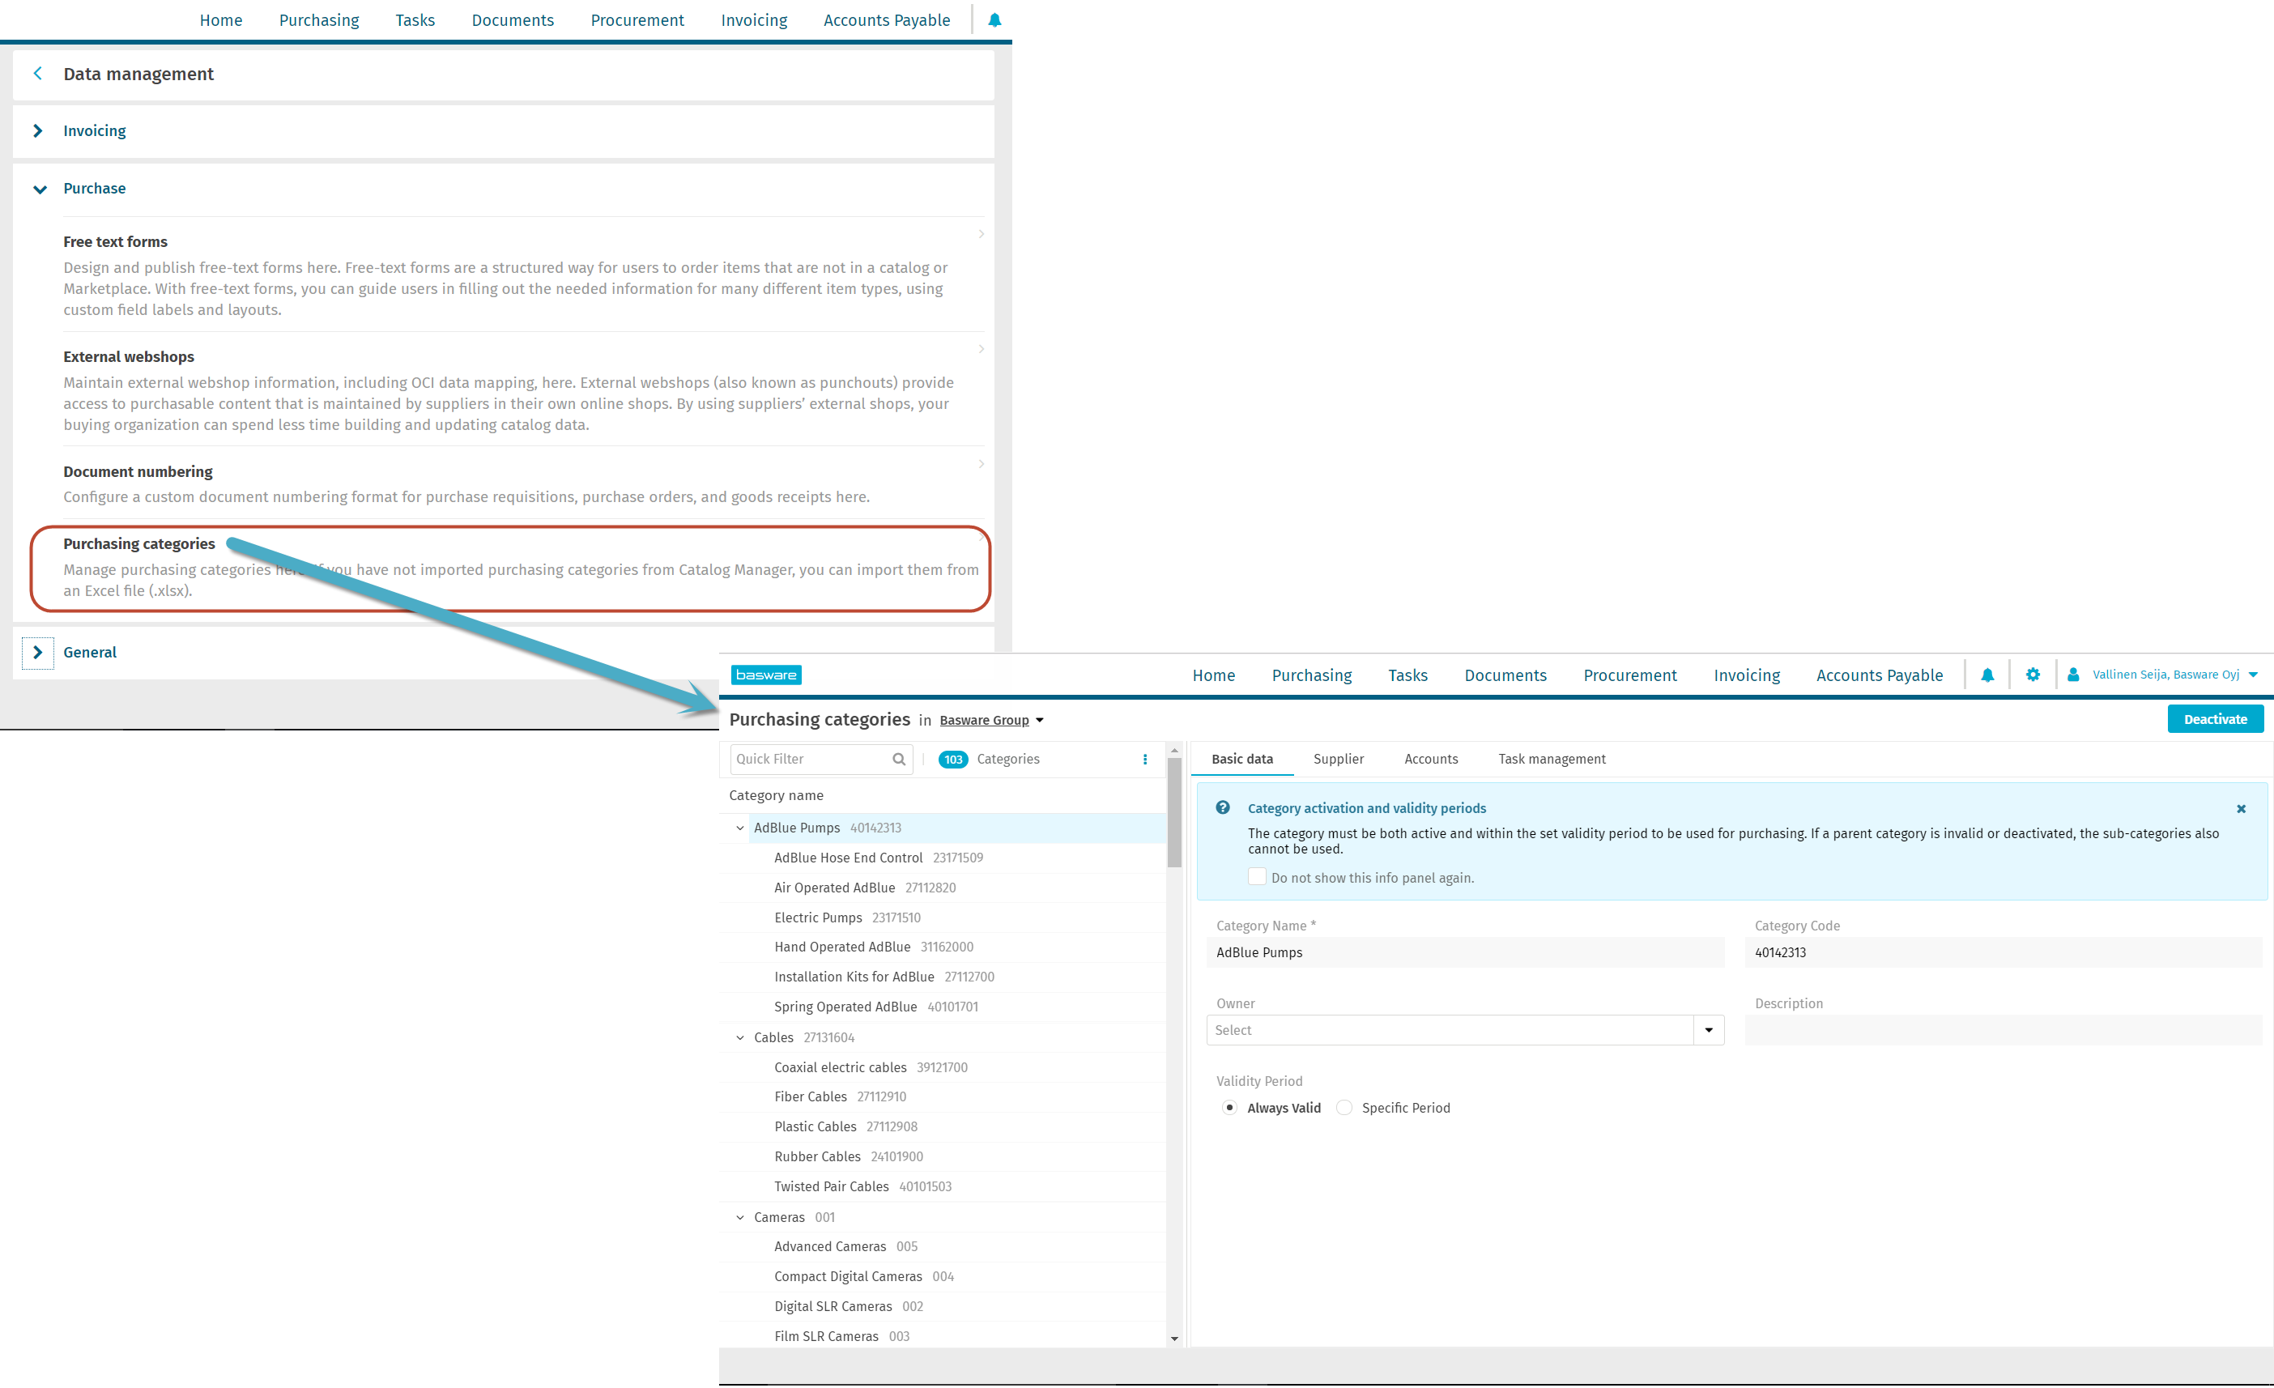This screenshot has width=2274, height=1388.
Task: Switch to the Supplier tab
Action: 1338,759
